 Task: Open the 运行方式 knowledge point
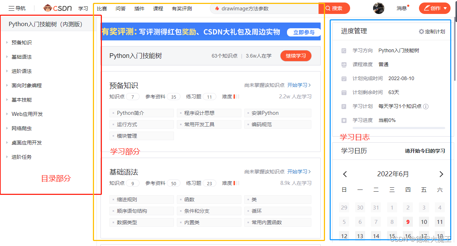tap(142, 124)
